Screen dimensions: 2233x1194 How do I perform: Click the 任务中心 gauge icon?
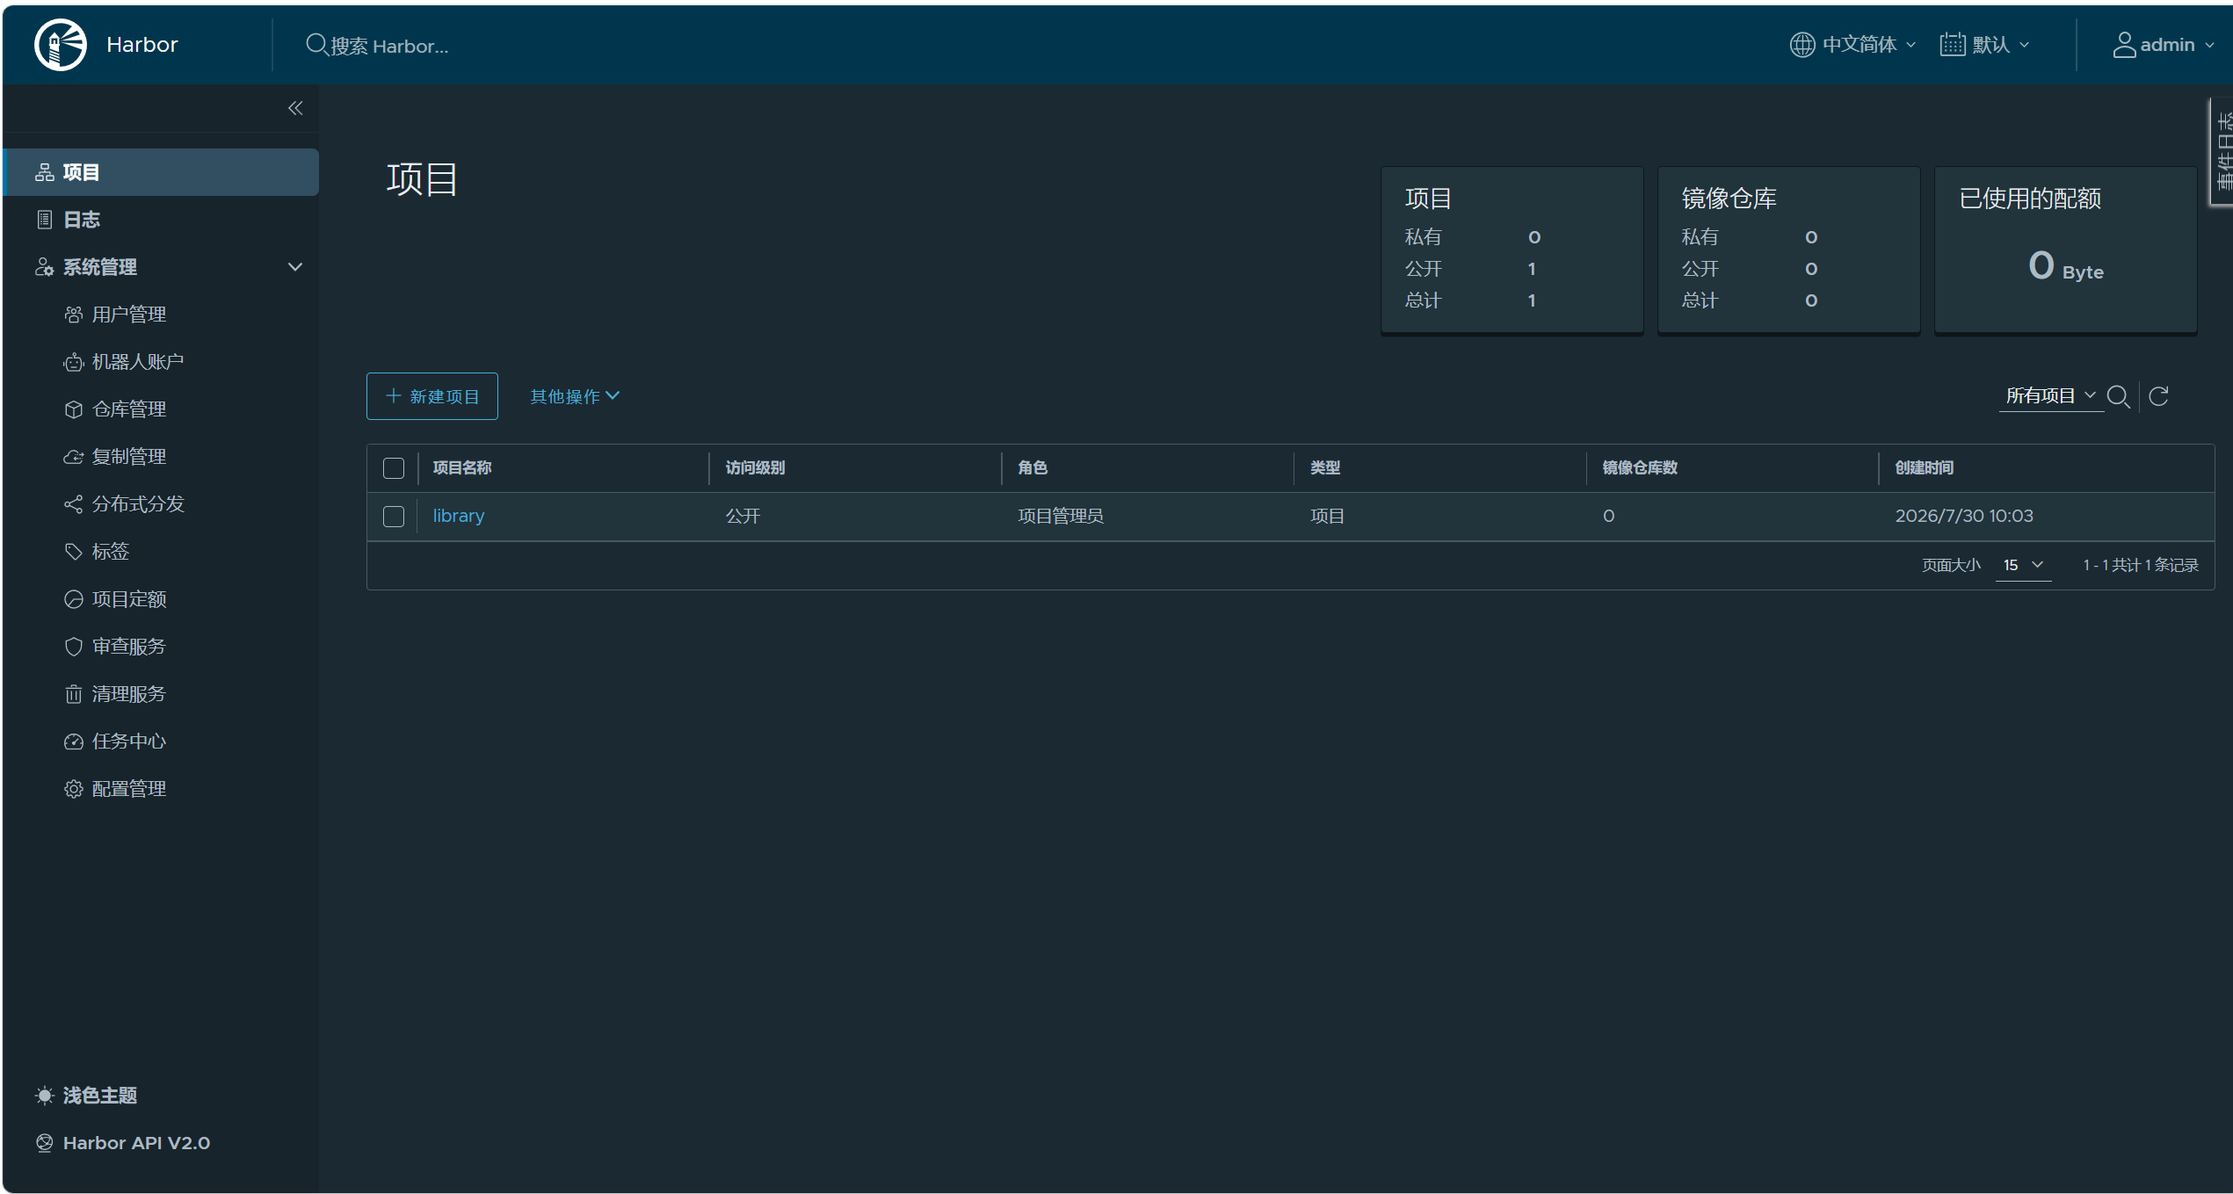74,742
